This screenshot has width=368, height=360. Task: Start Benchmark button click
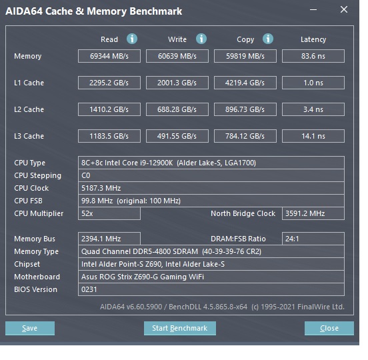pos(180,328)
